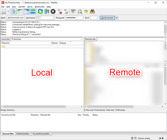This screenshot has width=167, height=140.
Task: Expand the Remote site path dropdown
Action: (165, 39)
